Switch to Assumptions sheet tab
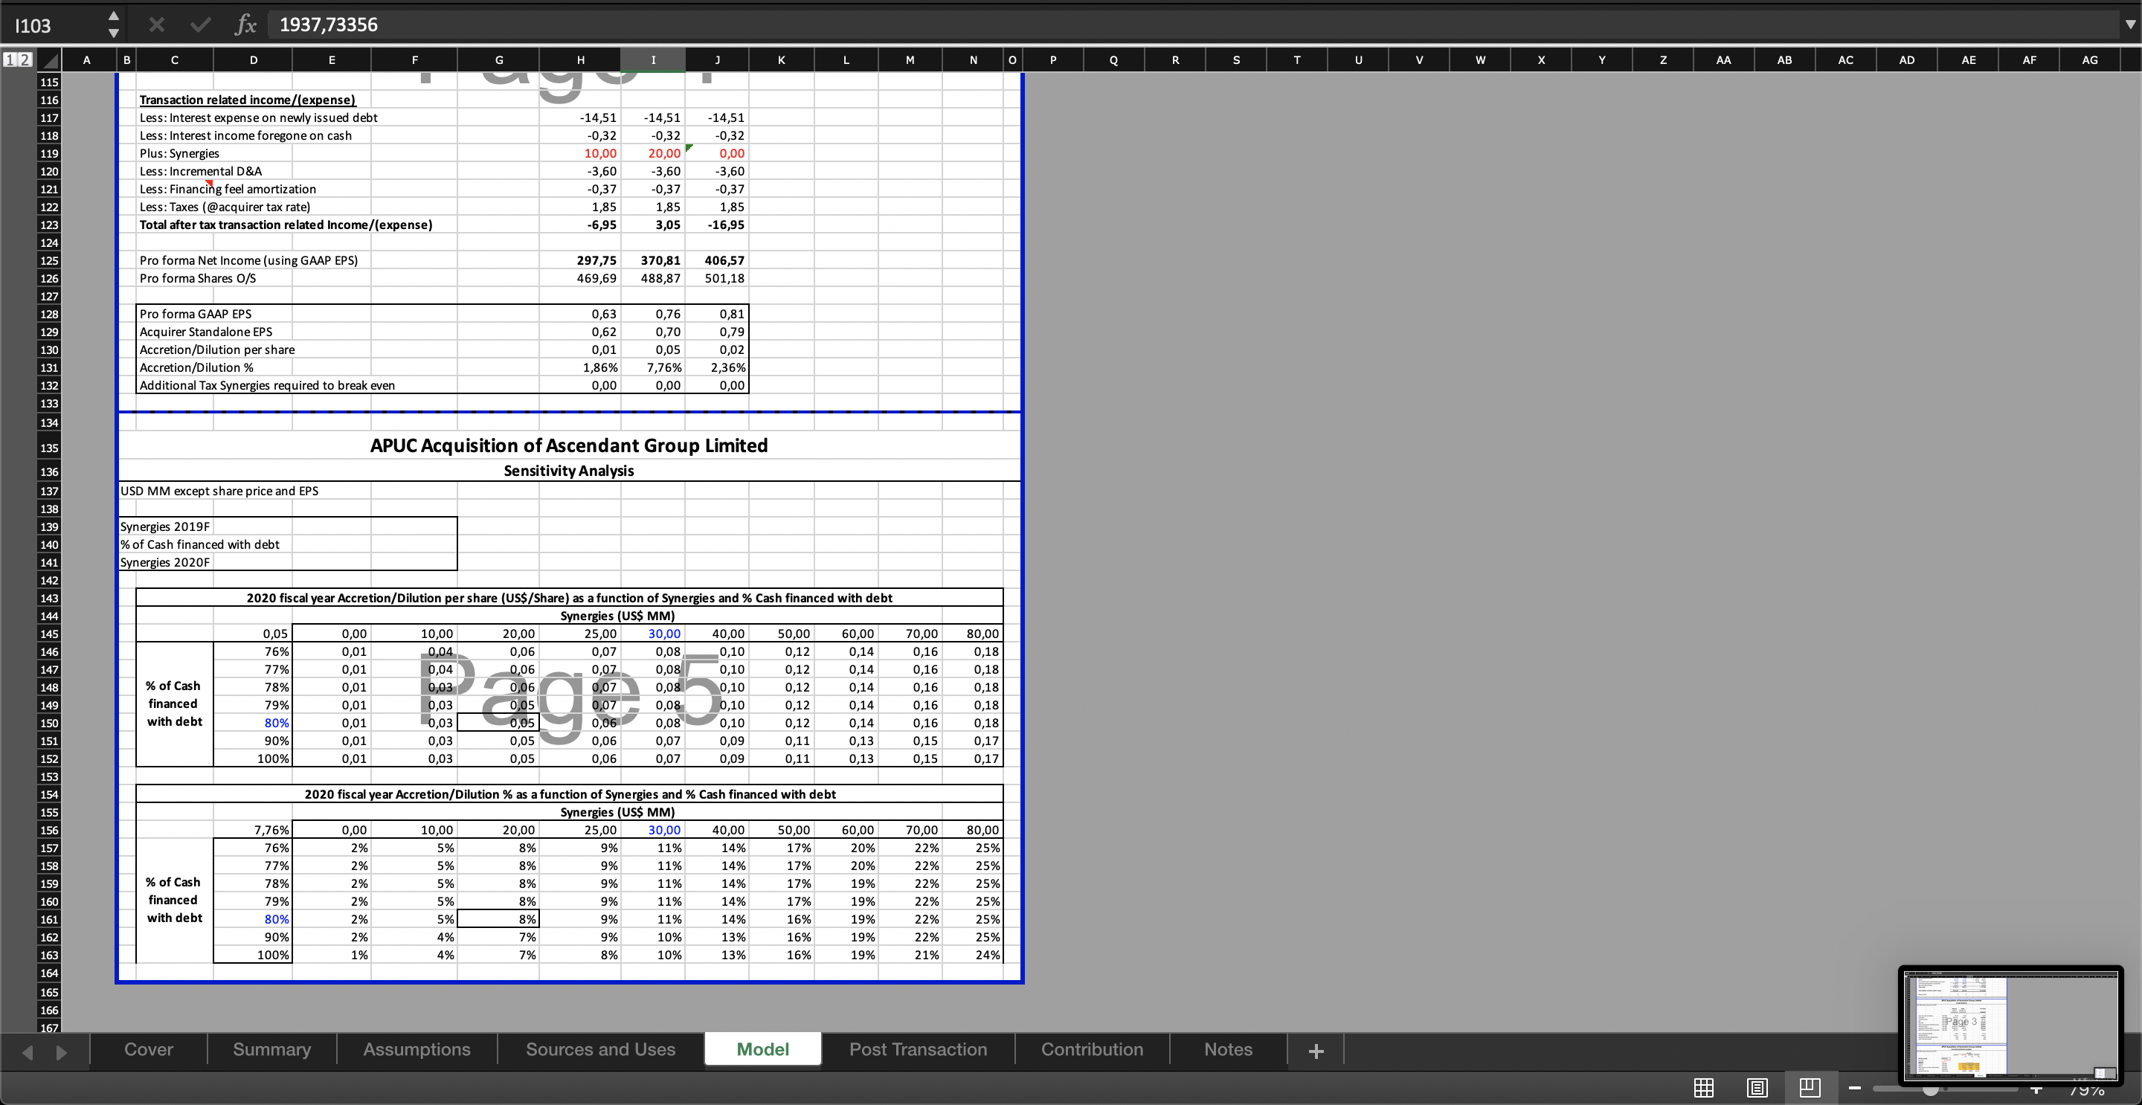Image resolution: width=2142 pixels, height=1105 pixels. coord(416,1049)
